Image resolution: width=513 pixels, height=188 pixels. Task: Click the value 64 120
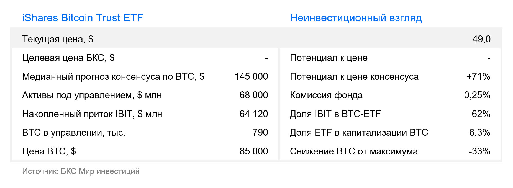(254, 114)
